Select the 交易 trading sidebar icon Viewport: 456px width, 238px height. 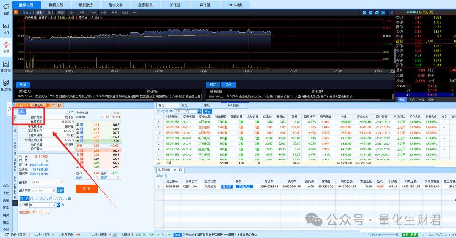[x=6, y=45]
